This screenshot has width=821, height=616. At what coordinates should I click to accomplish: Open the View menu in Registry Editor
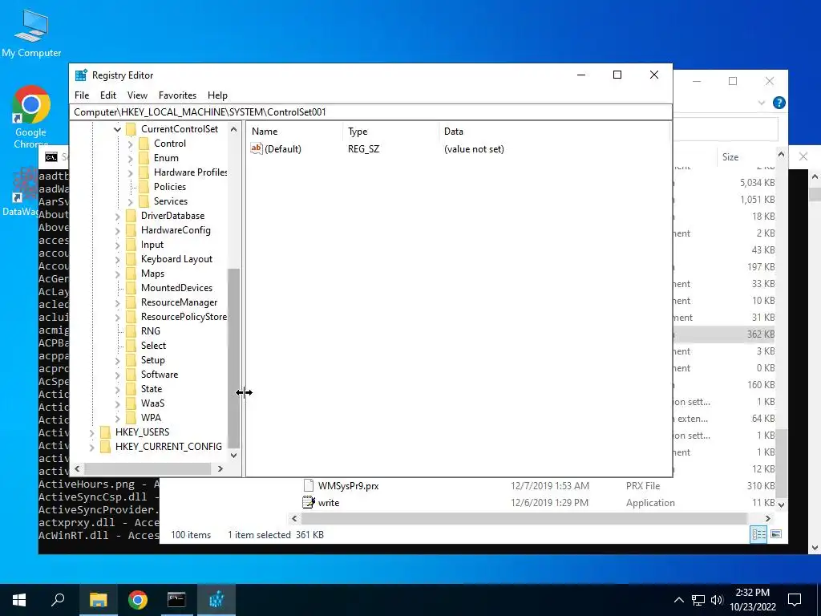[x=137, y=95]
